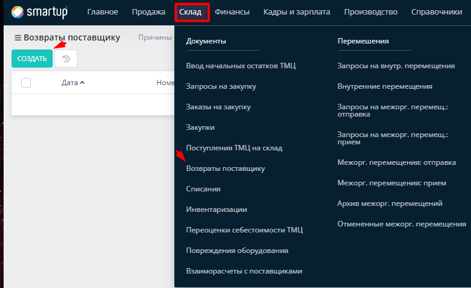Screen dimensions: 471x288
Task: Open the Финансы menu
Action: click(232, 12)
